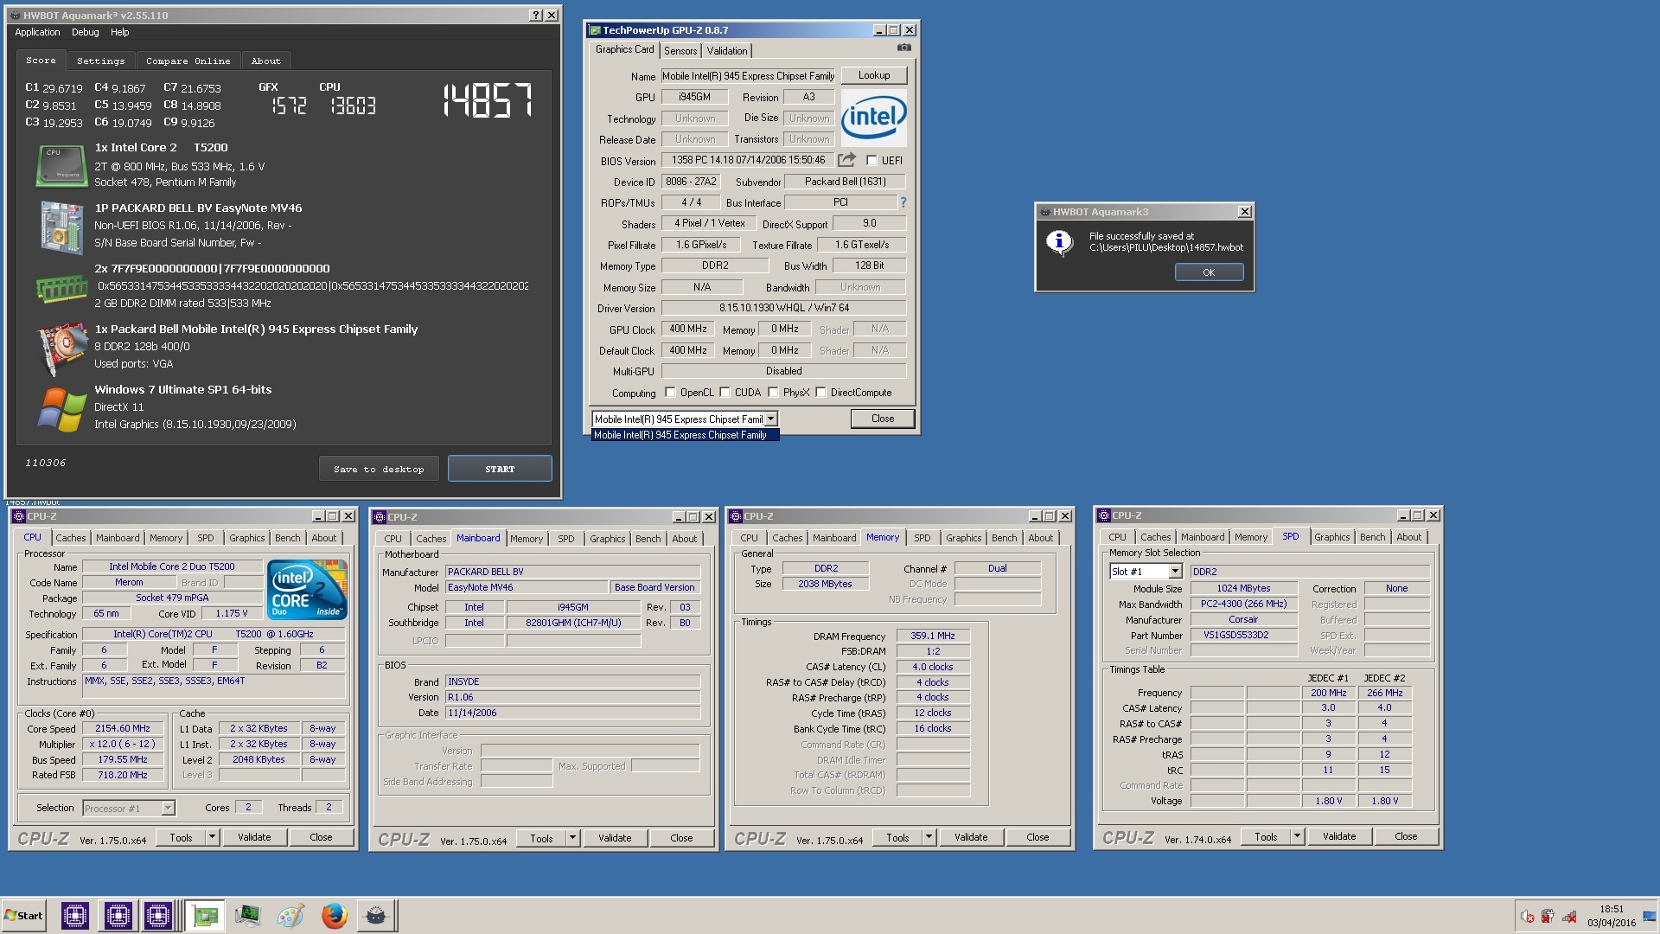Image resolution: width=1660 pixels, height=934 pixels.
Task: Click Close button in GPU-Z window
Action: 883,419
